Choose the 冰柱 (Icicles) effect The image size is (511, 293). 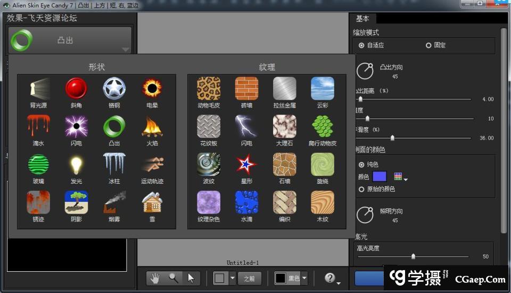pos(114,165)
